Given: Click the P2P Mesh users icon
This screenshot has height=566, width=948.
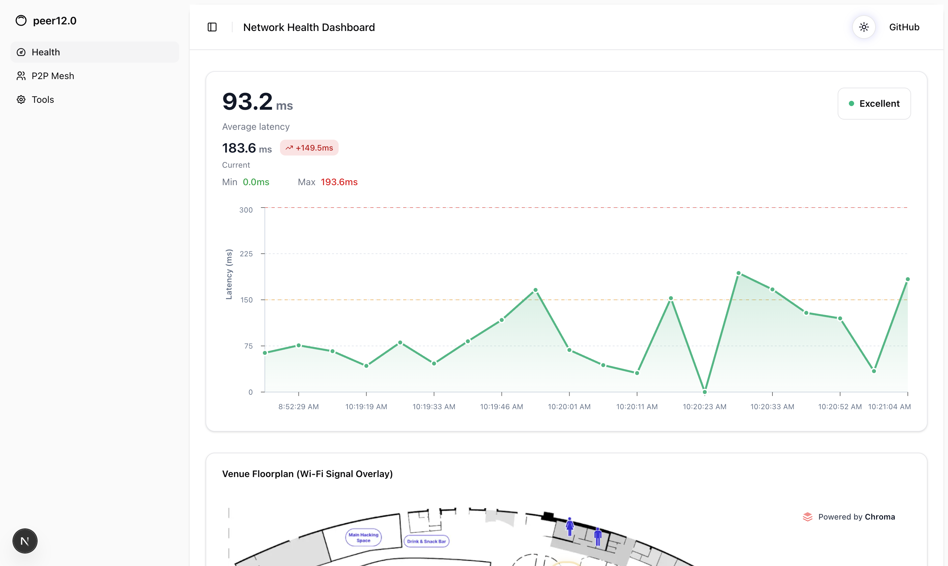Looking at the screenshot, I should coord(21,76).
